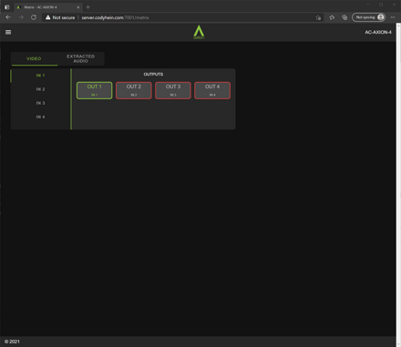401x347 pixels.
Task: Switch to the EXTRACTED AUDIO tab
Action: click(x=81, y=58)
